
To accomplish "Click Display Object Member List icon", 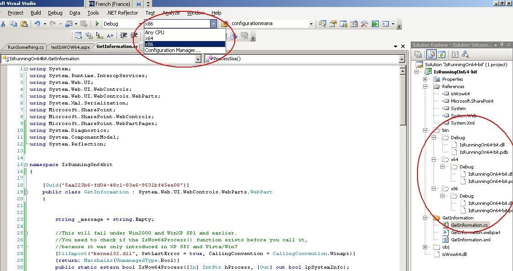I will (79, 35).
